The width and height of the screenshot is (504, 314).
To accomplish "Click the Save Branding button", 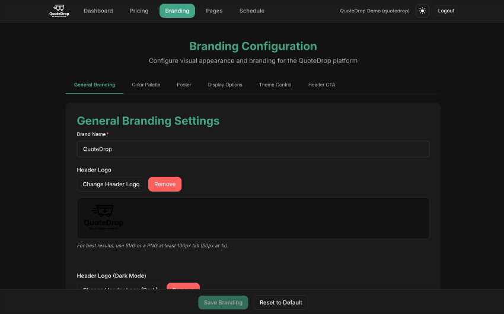I will point(223,302).
